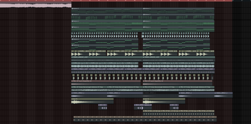Select the muted greyed-out clip ending the hit row

tap(212, 77)
